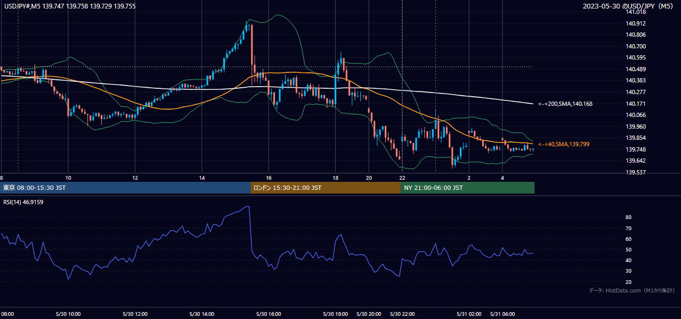Select price level 140.806 on the scale
Viewport: 681px width, 319px height.
pyautogui.click(x=636, y=35)
